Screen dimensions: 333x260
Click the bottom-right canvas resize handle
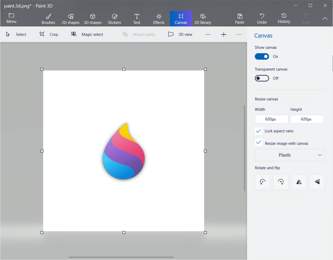click(205, 233)
